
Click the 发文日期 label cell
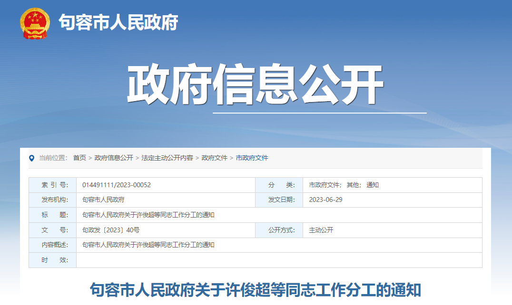click(x=279, y=200)
